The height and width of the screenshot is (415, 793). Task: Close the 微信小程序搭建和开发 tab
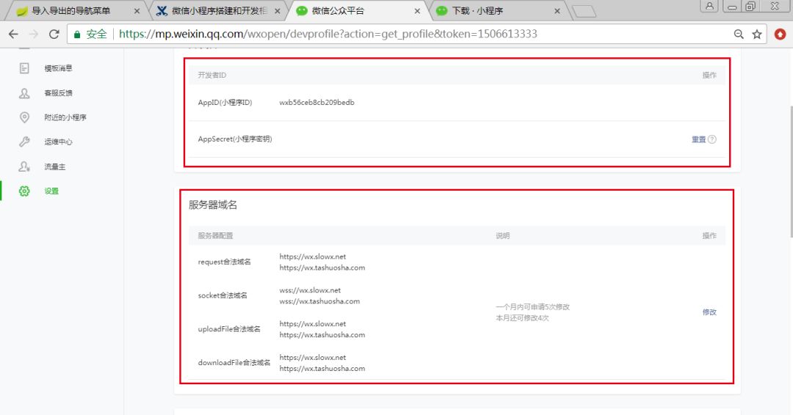[x=277, y=10]
